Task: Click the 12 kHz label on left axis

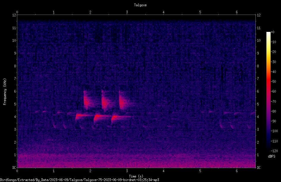Action: [14, 15]
